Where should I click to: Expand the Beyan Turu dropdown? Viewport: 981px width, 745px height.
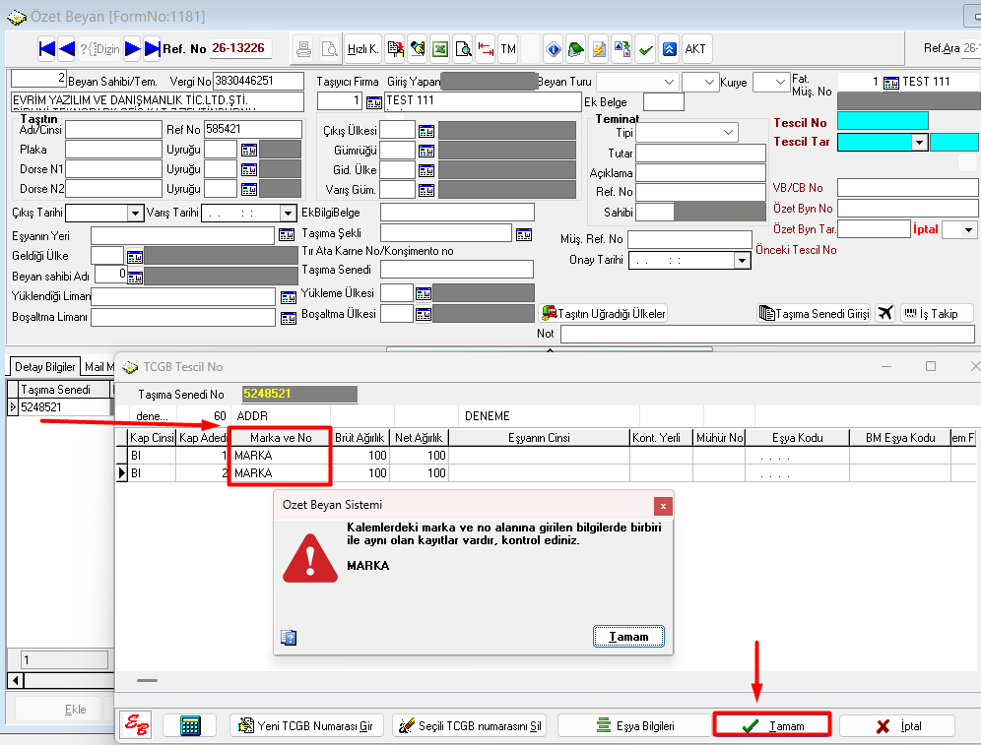click(x=669, y=82)
